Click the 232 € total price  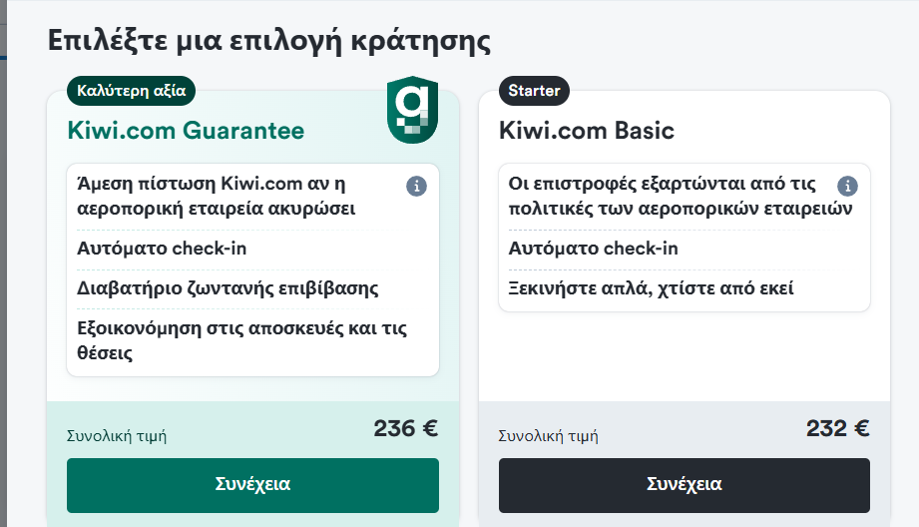(x=837, y=428)
